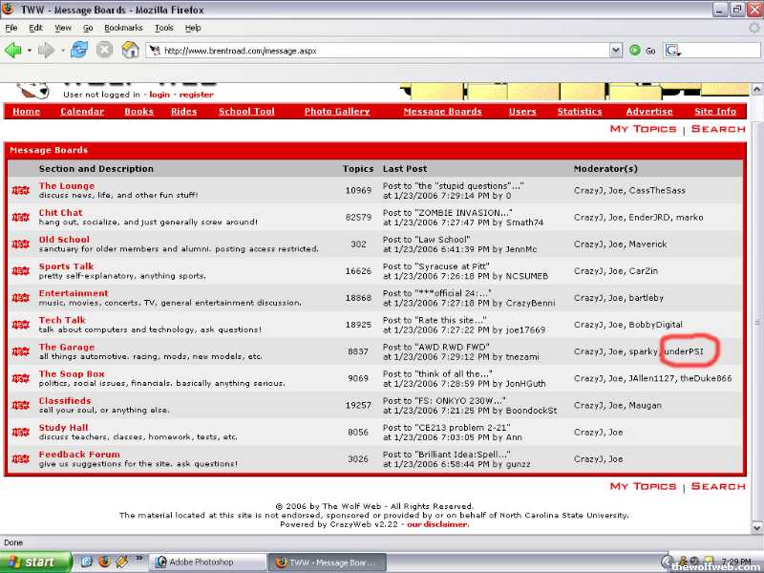Click the Windows Start button
Screen dimensions: 764x573
tap(36, 562)
